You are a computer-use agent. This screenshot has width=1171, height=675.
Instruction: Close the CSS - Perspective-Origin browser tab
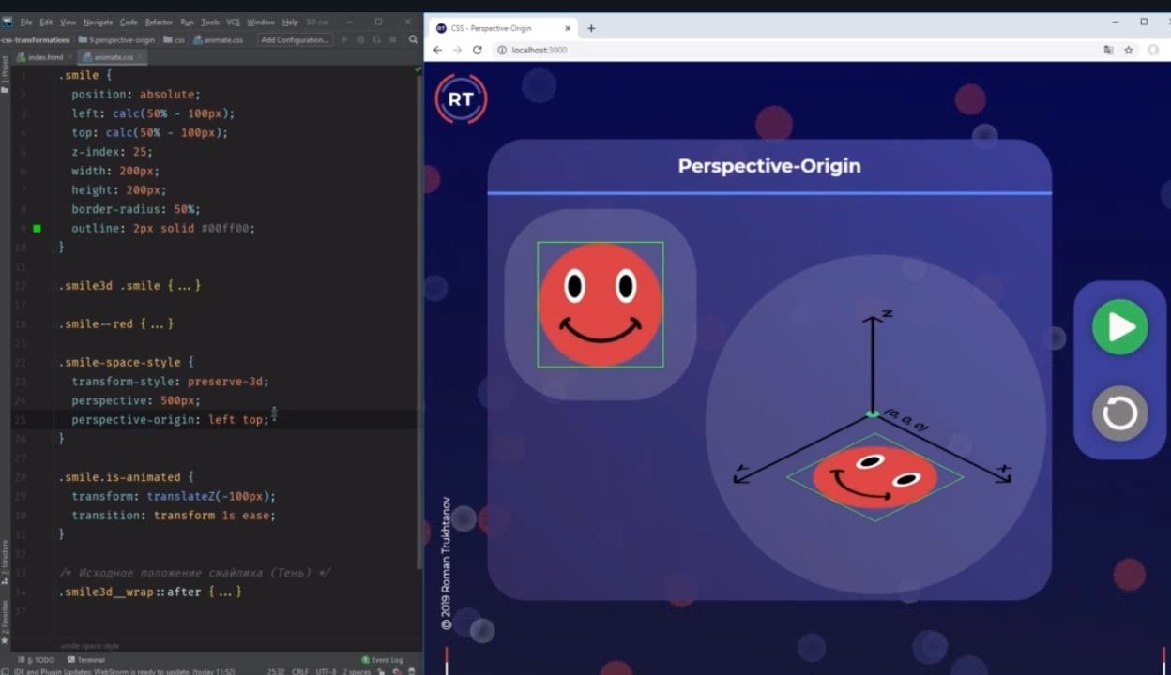568,28
